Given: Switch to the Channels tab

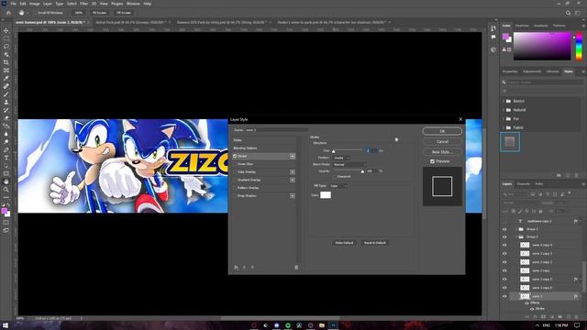Looking at the screenshot, I should [523, 184].
